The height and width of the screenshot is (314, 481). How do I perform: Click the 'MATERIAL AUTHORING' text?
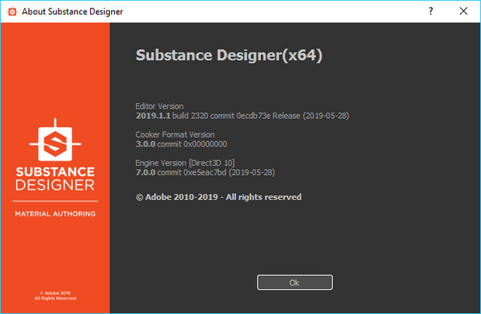tap(55, 214)
